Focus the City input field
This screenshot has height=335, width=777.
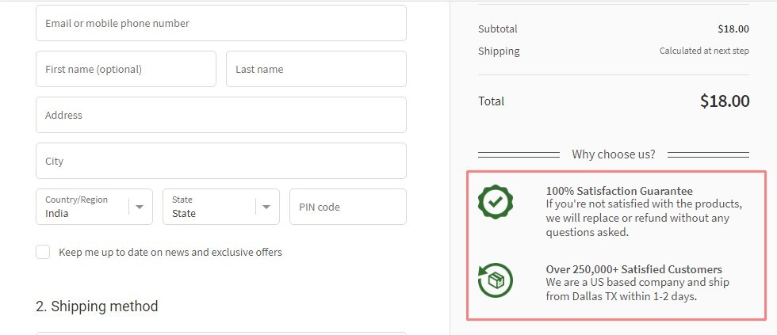coord(220,161)
